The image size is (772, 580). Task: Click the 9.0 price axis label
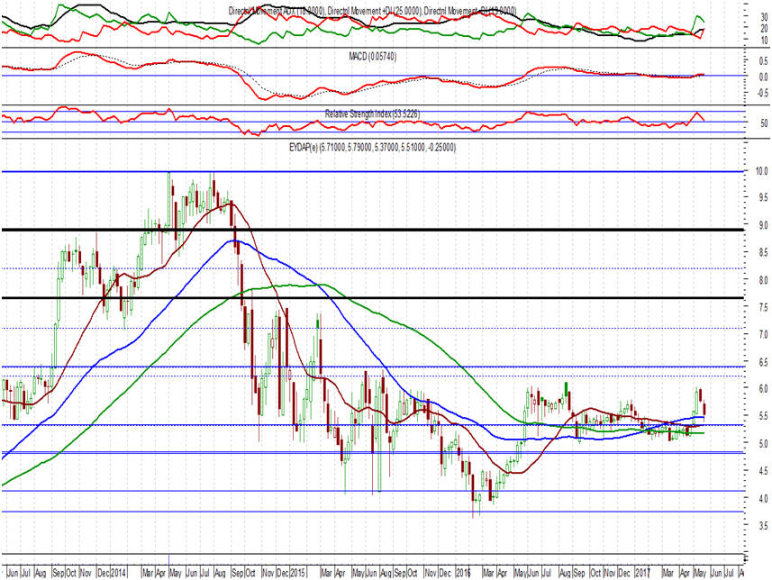pos(764,225)
